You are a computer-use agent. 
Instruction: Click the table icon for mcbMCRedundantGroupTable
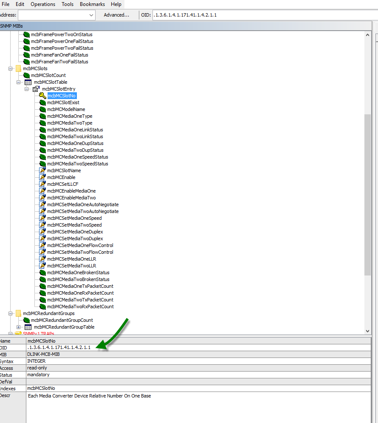[28, 327]
